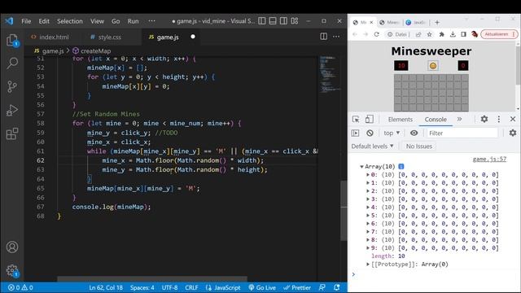The width and height of the screenshot is (521, 293).
Task: Toggle the DevTools device toolbar
Action: coord(369,120)
